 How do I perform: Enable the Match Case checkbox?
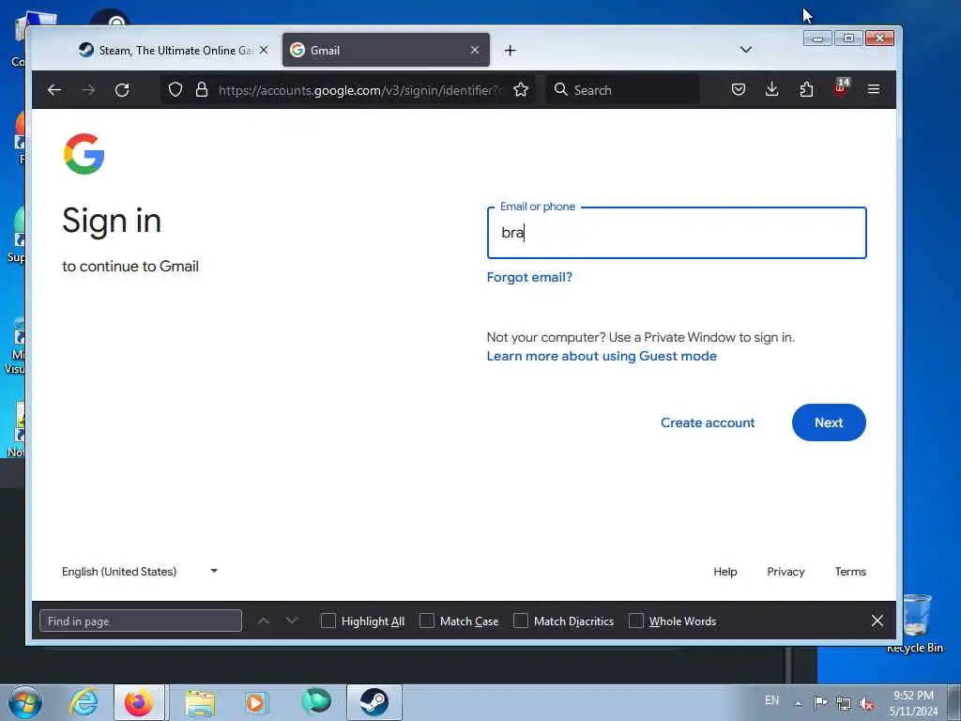click(427, 621)
